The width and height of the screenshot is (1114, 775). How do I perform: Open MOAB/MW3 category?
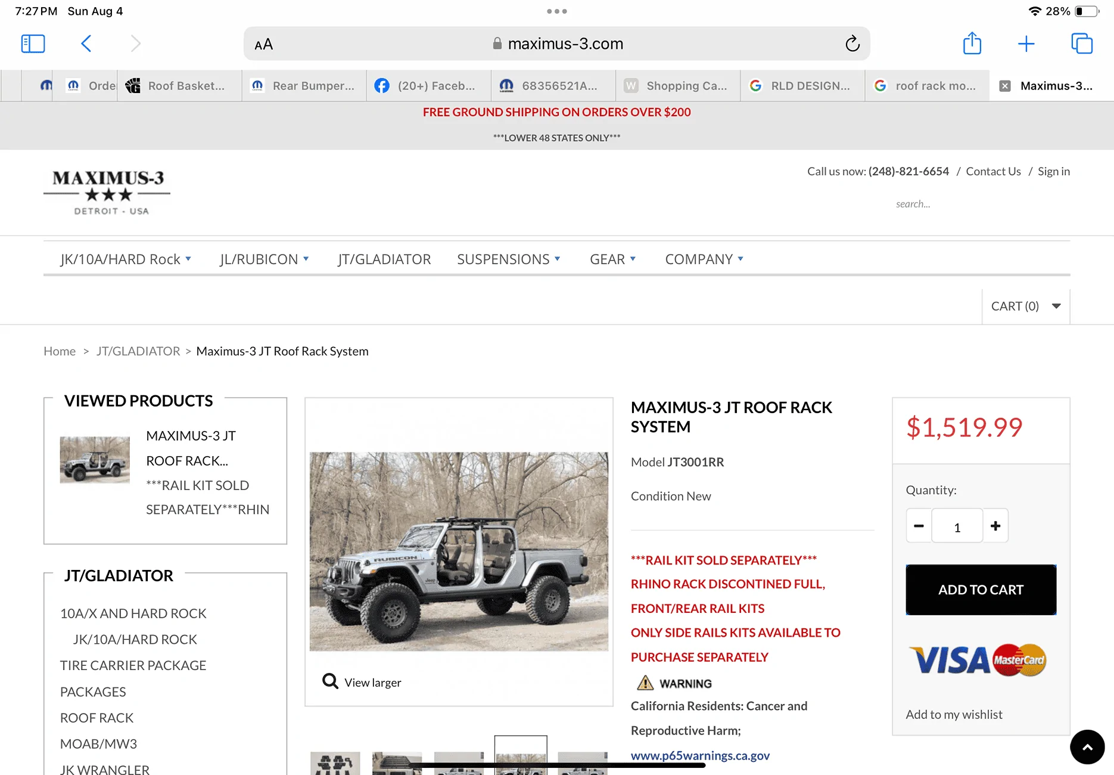[x=98, y=744]
